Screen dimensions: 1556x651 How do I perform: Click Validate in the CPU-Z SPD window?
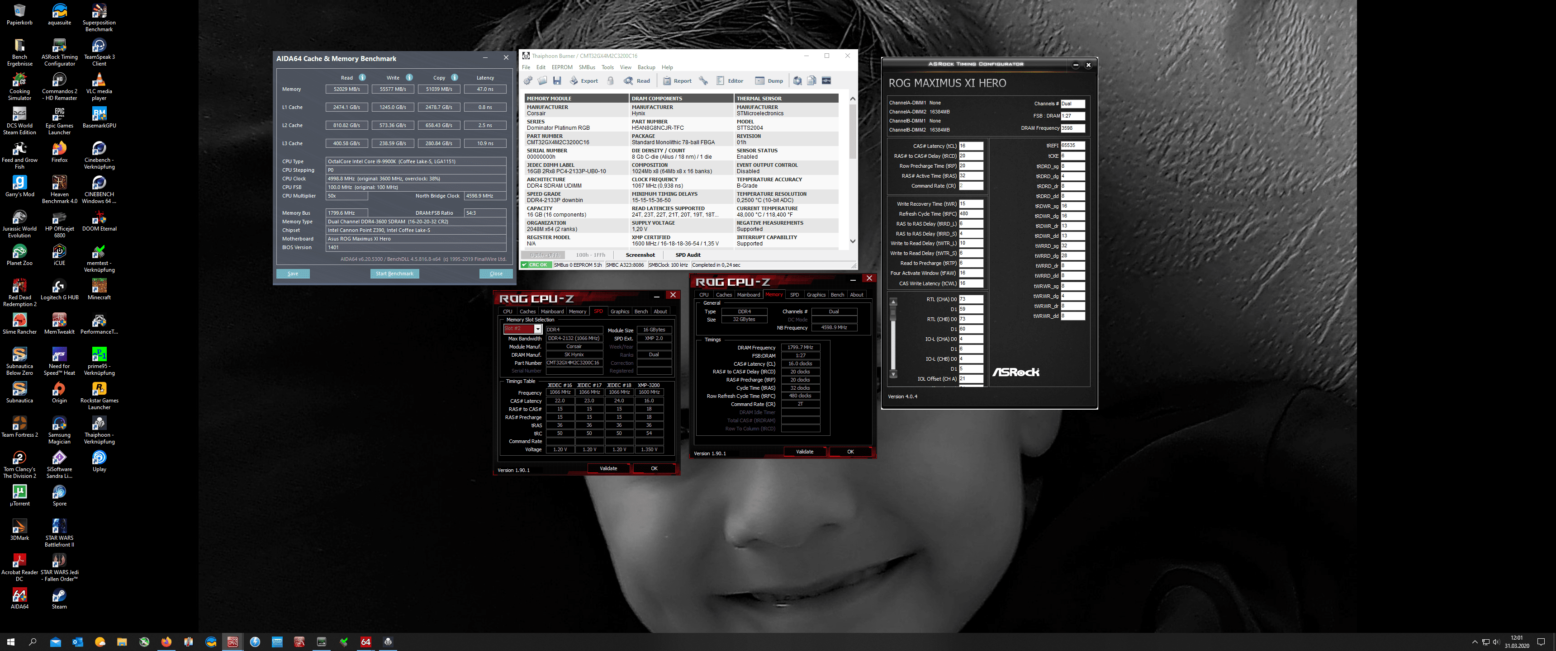coord(608,469)
